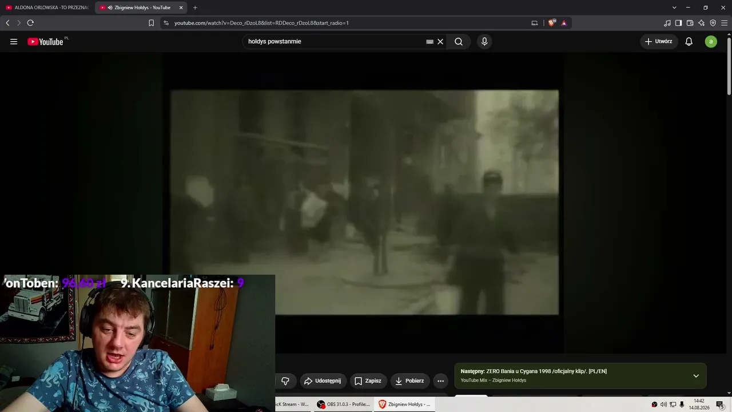Open a new browser tab
The width and height of the screenshot is (732, 412).
195,7
